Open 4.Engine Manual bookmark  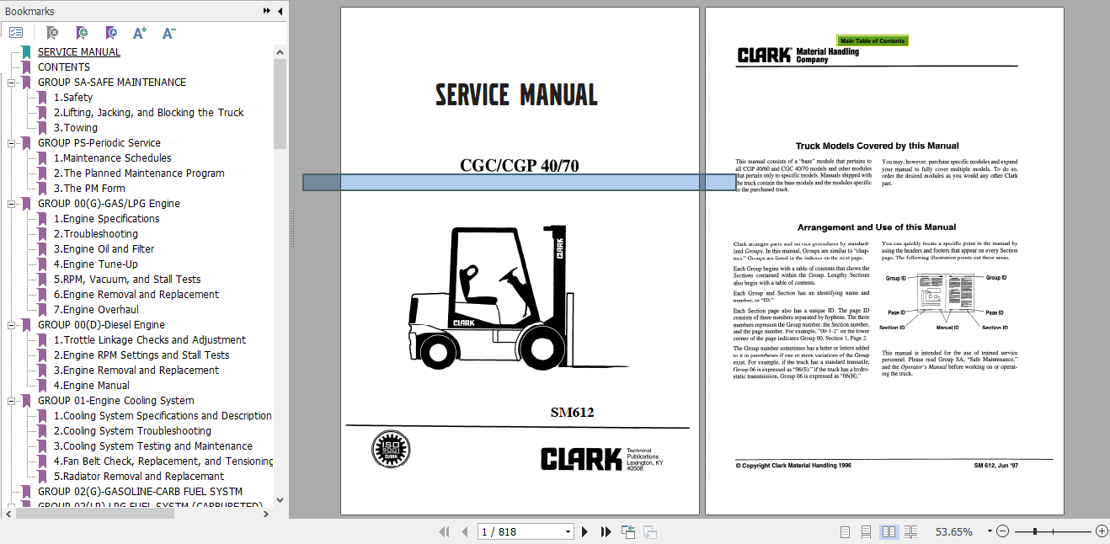click(x=91, y=385)
